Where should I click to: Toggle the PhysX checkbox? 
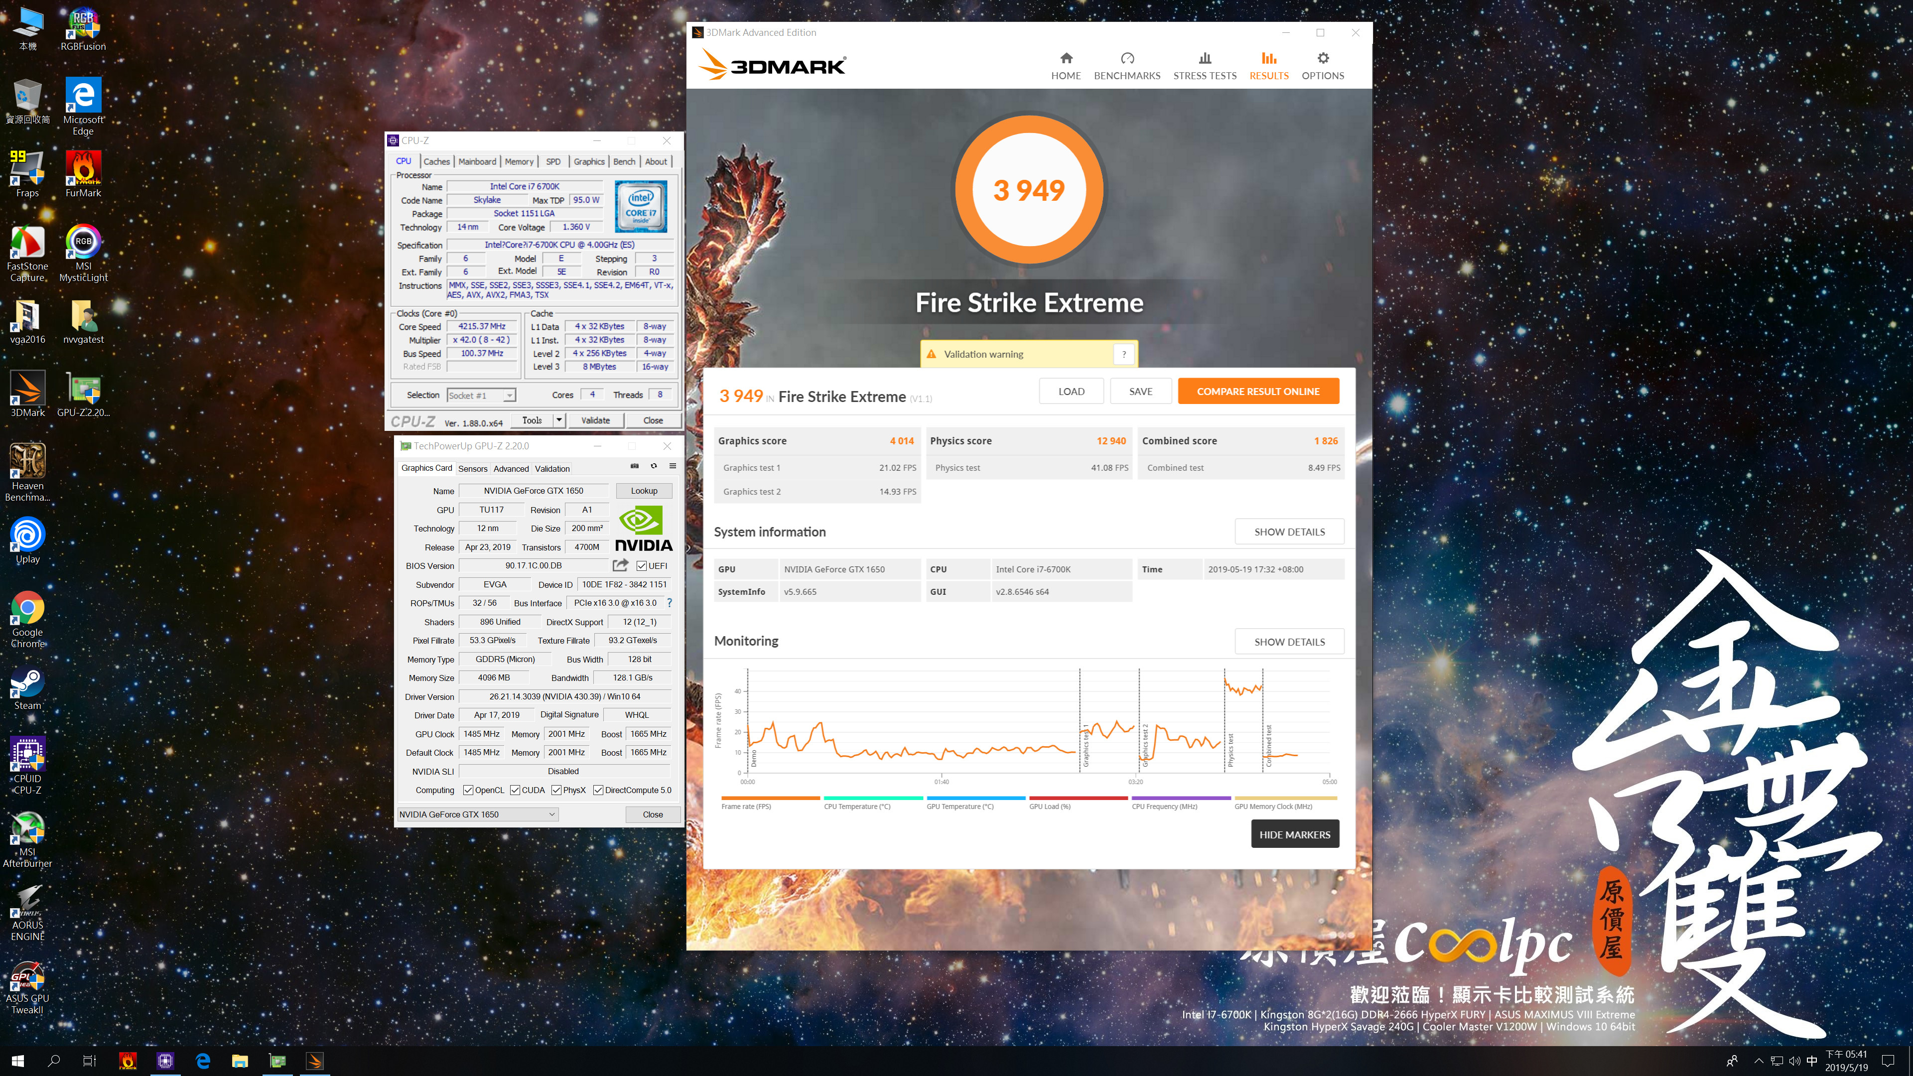[556, 790]
